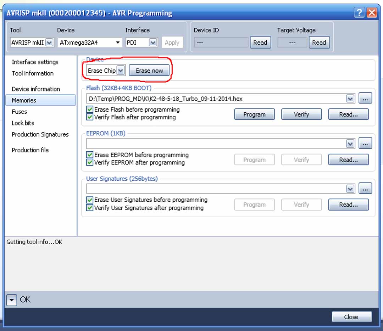Image resolution: width=383 pixels, height=331 pixels.
Task: Open the Device dropdown showing ATxmega32A4
Action: click(118, 43)
